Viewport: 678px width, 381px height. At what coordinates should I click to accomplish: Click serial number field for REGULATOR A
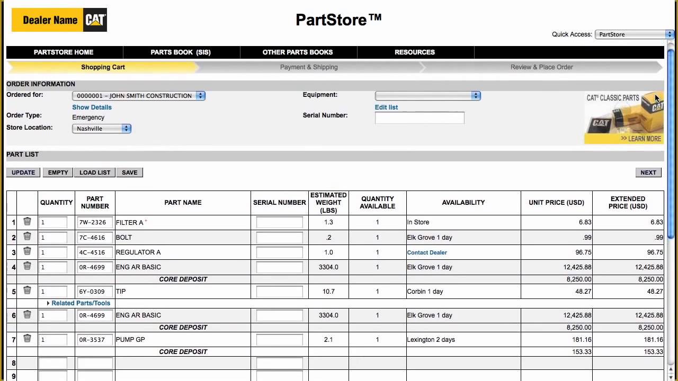279,252
